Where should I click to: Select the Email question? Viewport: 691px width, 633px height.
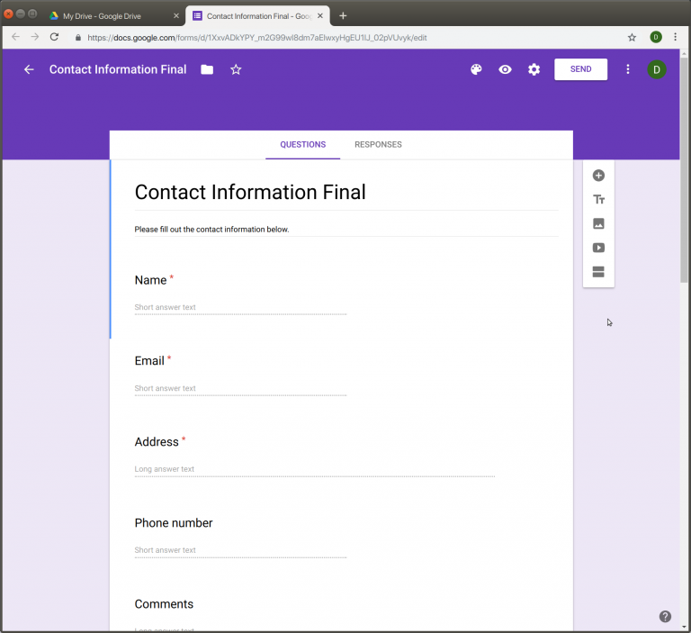coord(149,361)
